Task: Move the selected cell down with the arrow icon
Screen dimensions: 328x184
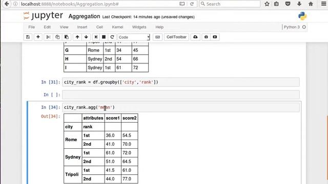Action: pos(86,37)
